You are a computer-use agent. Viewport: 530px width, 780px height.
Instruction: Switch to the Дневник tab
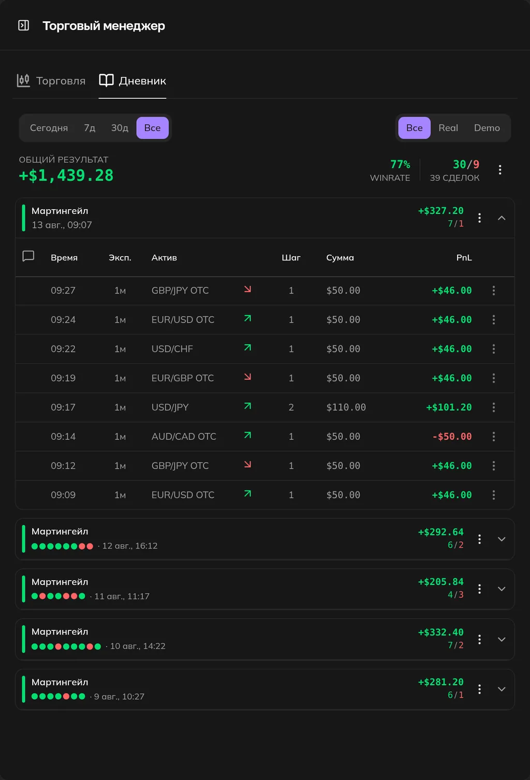click(x=132, y=81)
